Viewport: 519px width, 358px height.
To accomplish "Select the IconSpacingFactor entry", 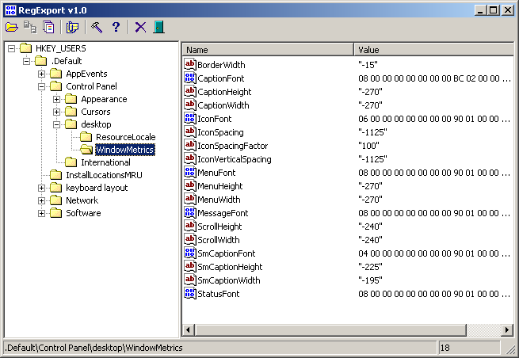I will tap(232, 146).
